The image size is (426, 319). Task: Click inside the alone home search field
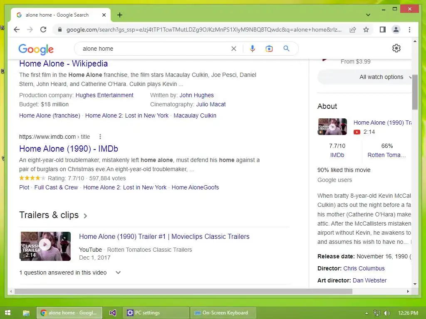[x=155, y=49]
